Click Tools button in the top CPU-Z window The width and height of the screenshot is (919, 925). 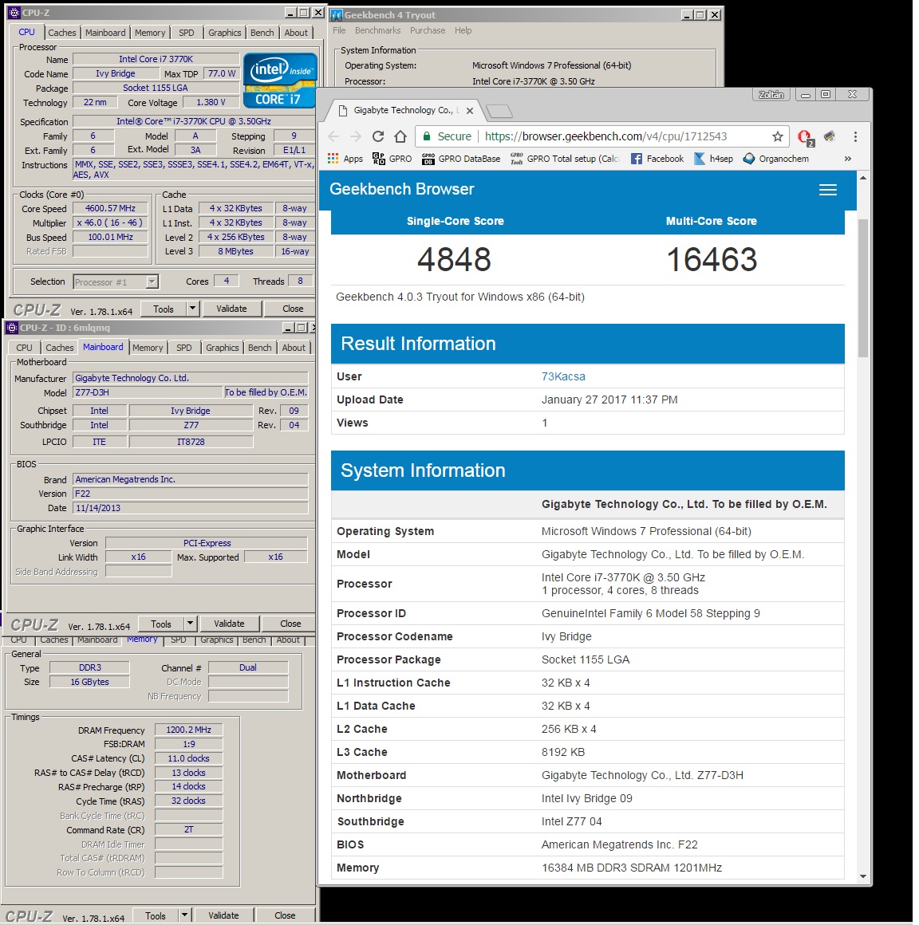(x=164, y=309)
